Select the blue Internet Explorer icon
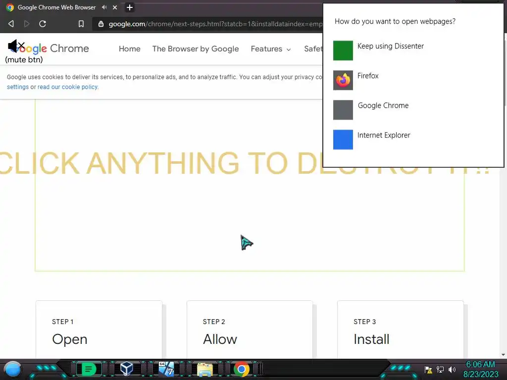This screenshot has width=507, height=380. [343, 140]
